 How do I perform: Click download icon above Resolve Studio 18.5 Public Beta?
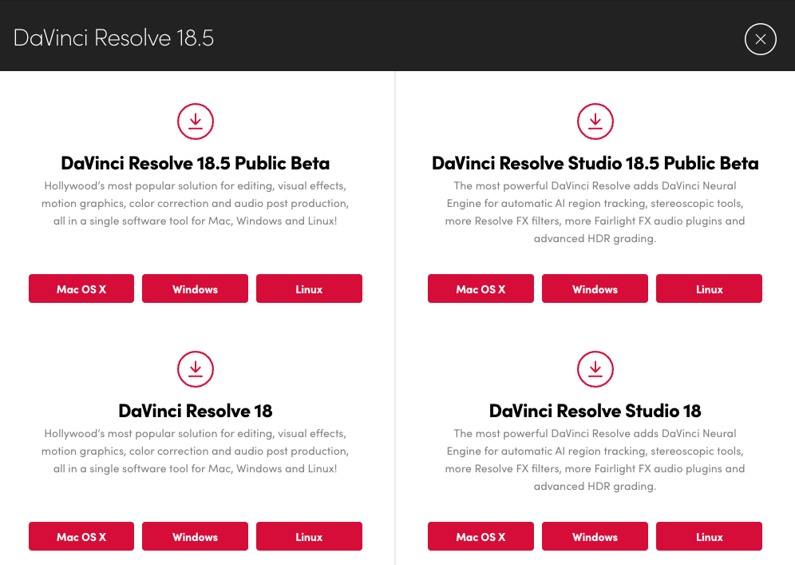(595, 121)
